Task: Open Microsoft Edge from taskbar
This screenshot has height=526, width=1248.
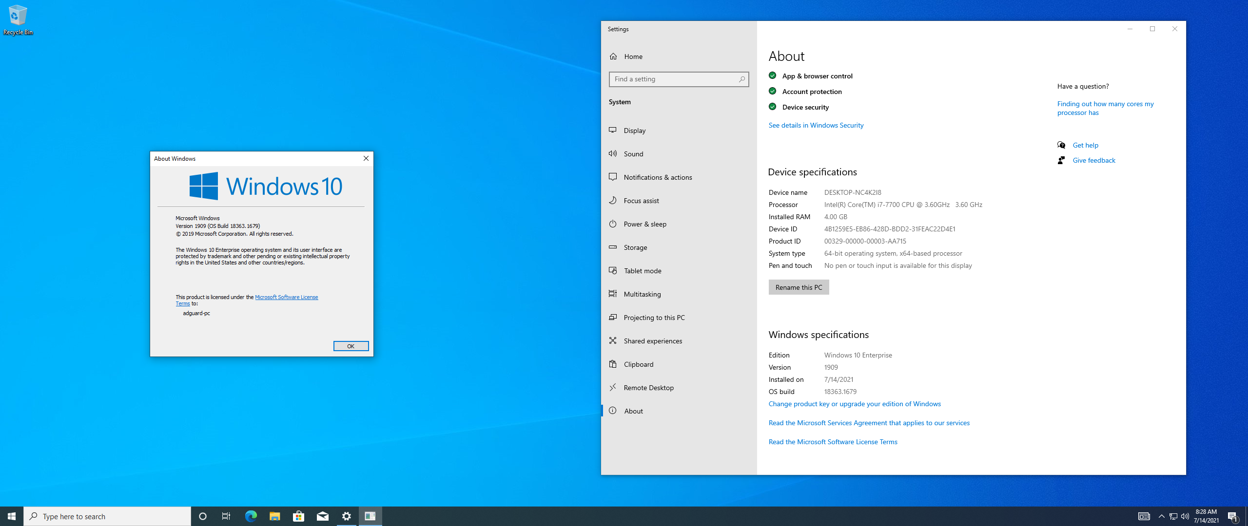Action: pyautogui.click(x=251, y=516)
